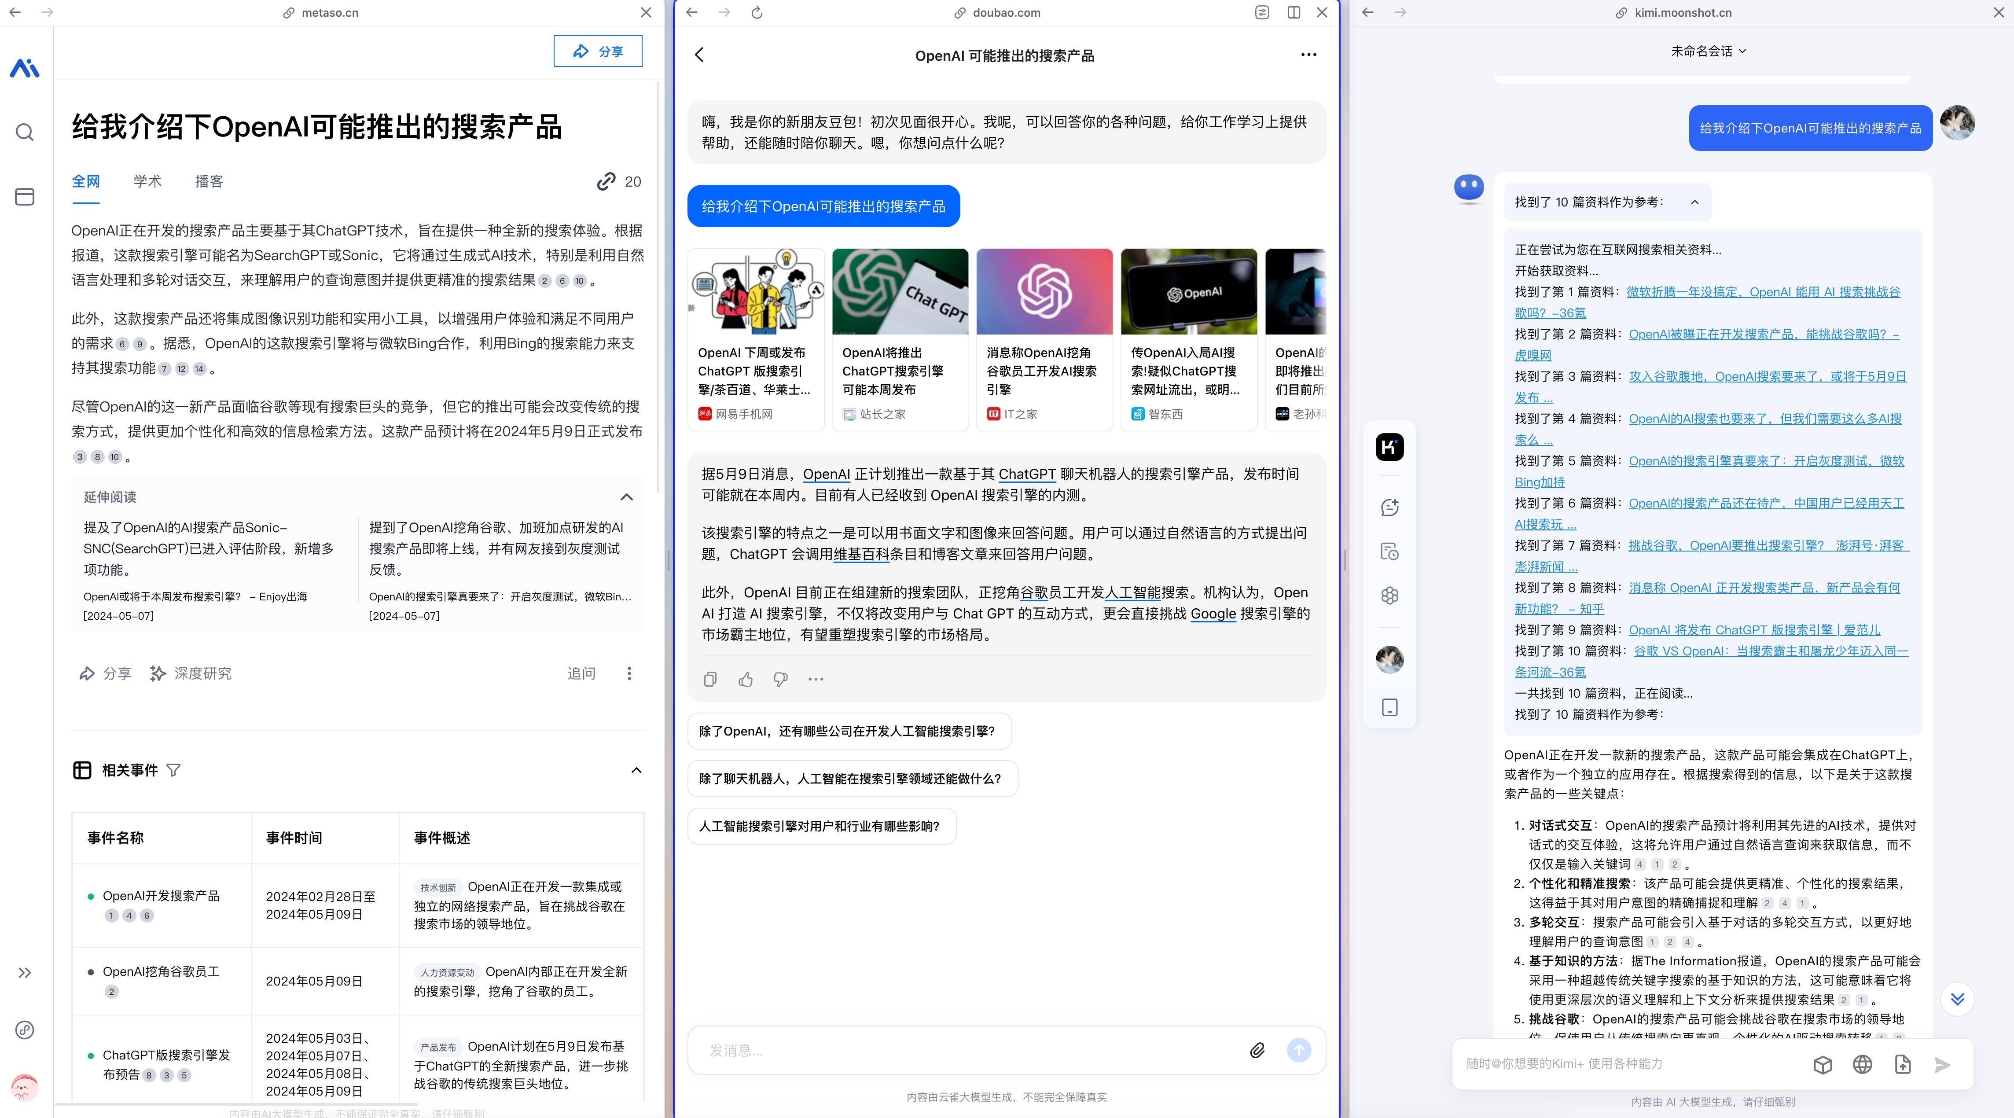This screenshot has height=1118, width=2014.
Task: Open Kimi source 1: 微软折腾一年没搞定
Action: tap(1707, 302)
